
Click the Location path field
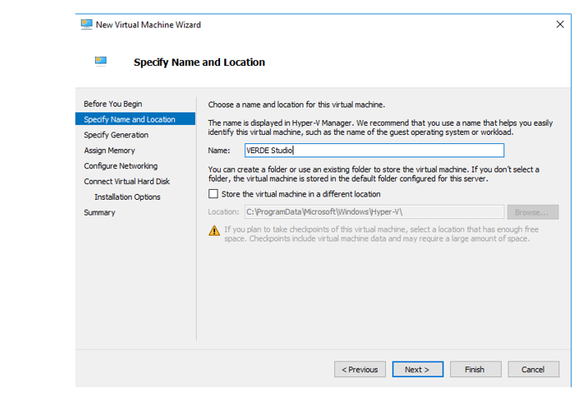pyautogui.click(x=374, y=212)
